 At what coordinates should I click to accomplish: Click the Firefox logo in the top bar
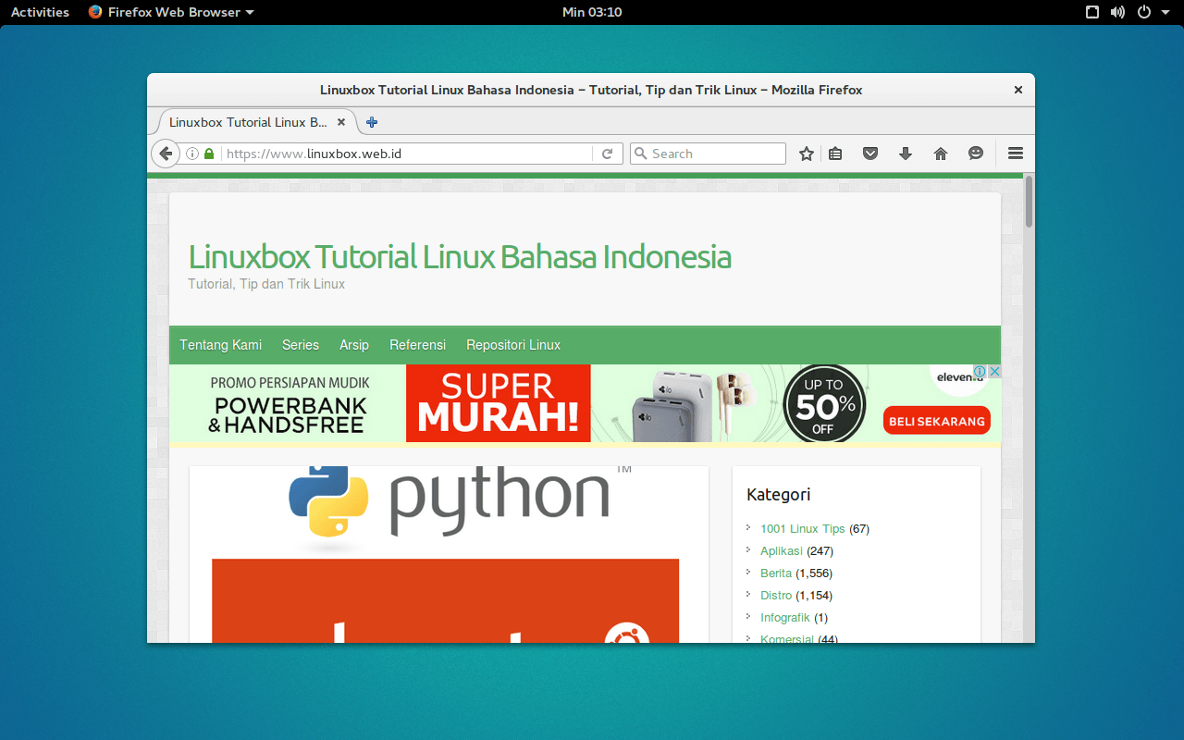click(95, 12)
